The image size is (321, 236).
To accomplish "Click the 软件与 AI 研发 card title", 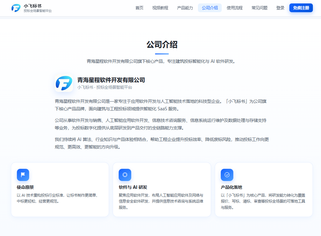I will [133, 187].
